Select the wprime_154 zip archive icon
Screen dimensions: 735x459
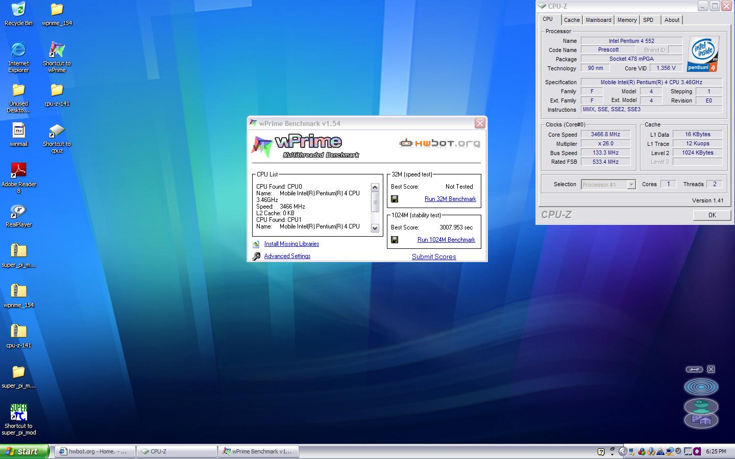click(x=18, y=296)
